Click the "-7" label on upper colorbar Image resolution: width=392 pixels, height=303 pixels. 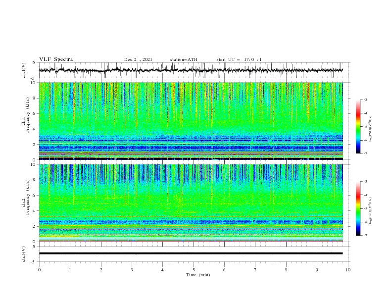(365, 153)
